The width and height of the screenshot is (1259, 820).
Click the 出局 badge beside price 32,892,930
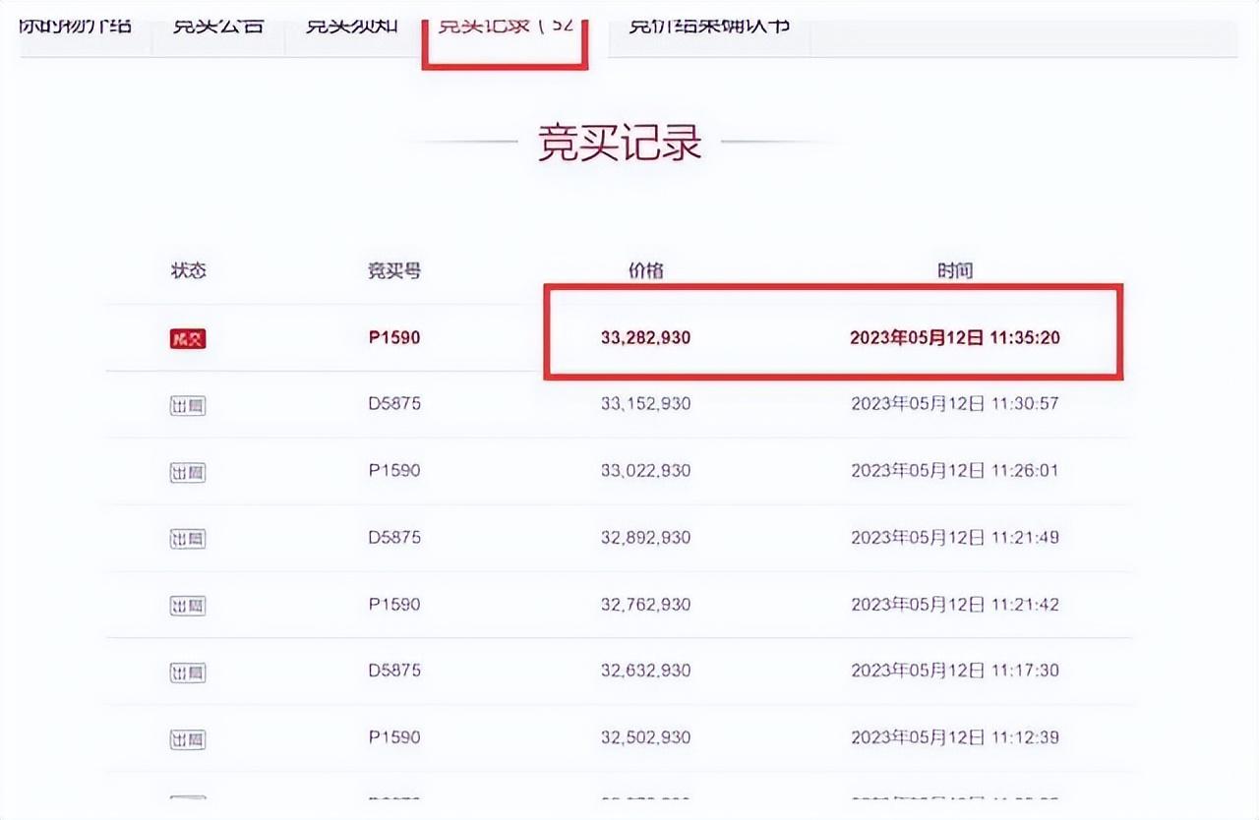[x=188, y=538]
